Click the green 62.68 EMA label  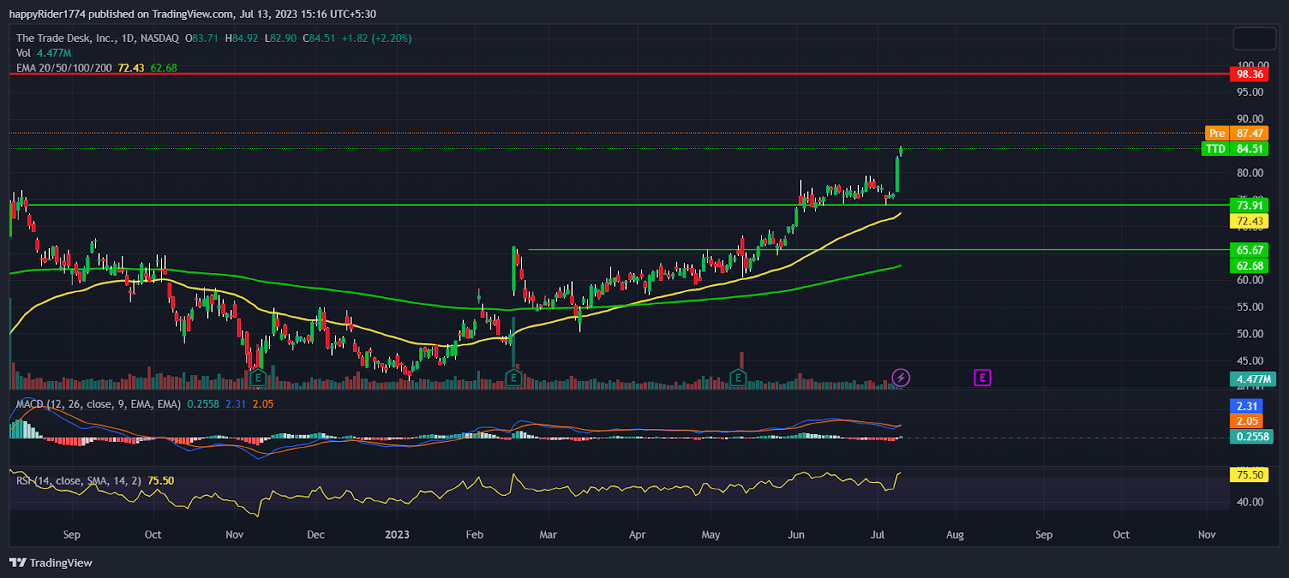click(x=1250, y=266)
